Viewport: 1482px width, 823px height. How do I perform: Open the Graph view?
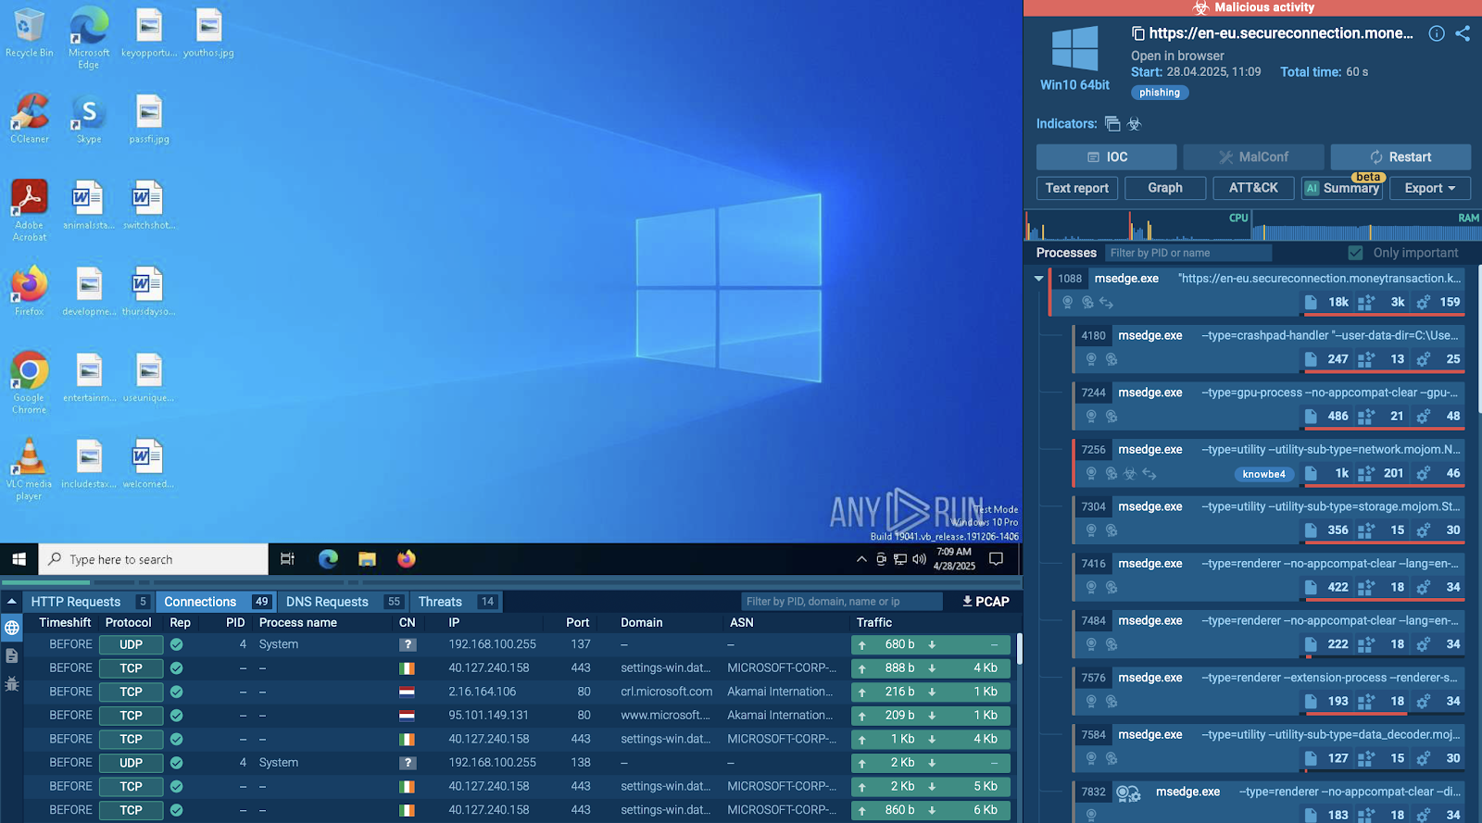[x=1165, y=188]
